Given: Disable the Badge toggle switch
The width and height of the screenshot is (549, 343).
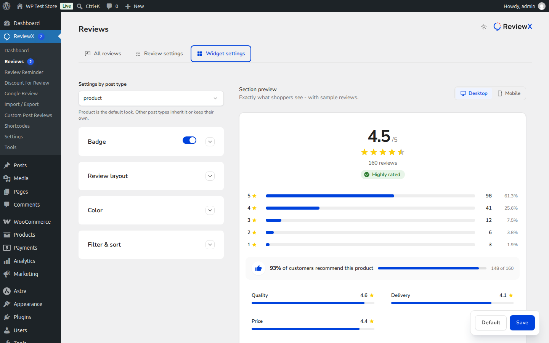Looking at the screenshot, I should [x=189, y=140].
